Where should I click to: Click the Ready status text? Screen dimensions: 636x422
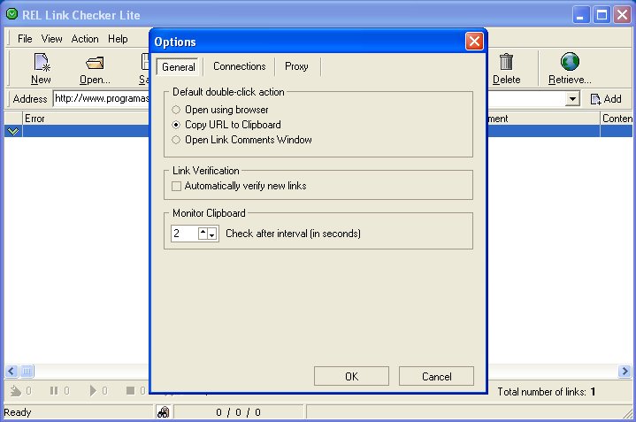[x=17, y=412]
